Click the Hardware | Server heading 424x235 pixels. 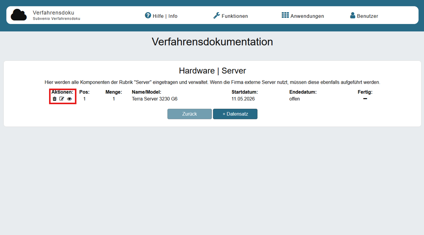click(213, 71)
